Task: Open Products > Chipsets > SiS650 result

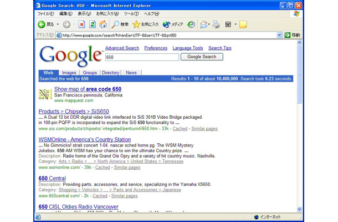Action: point(74,112)
